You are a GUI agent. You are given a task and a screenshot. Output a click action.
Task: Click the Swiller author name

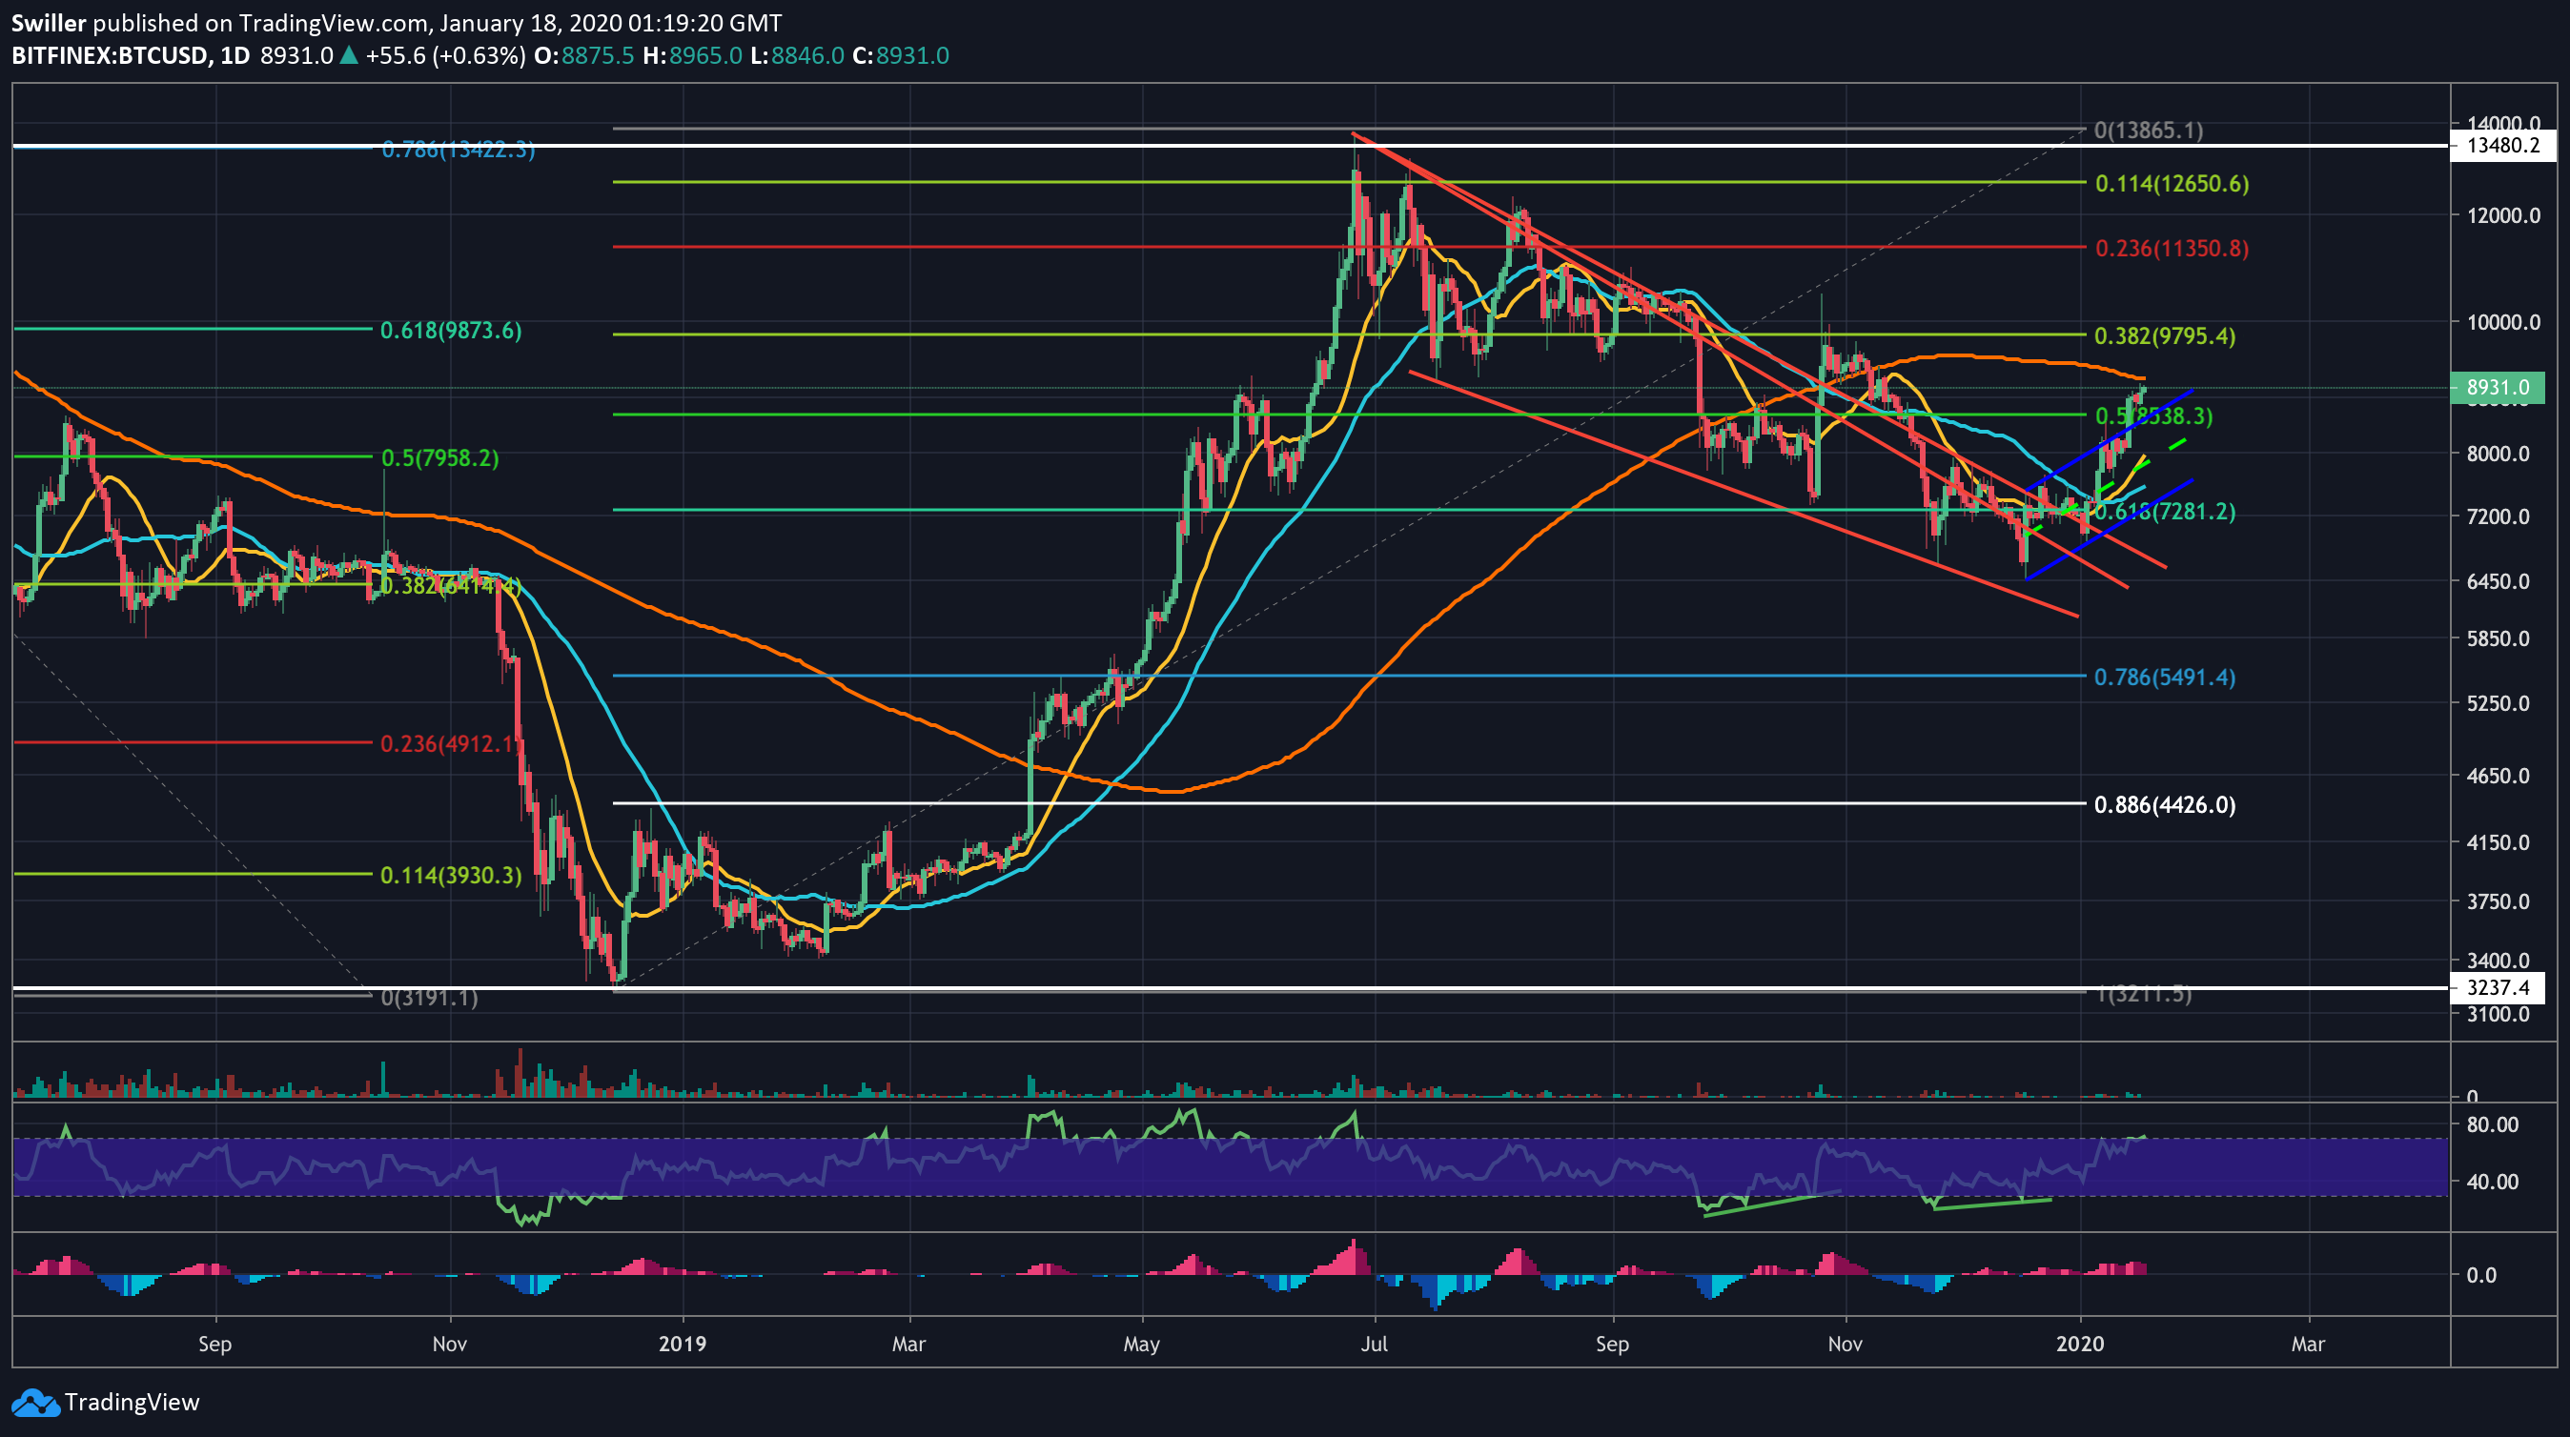point(49,22)
